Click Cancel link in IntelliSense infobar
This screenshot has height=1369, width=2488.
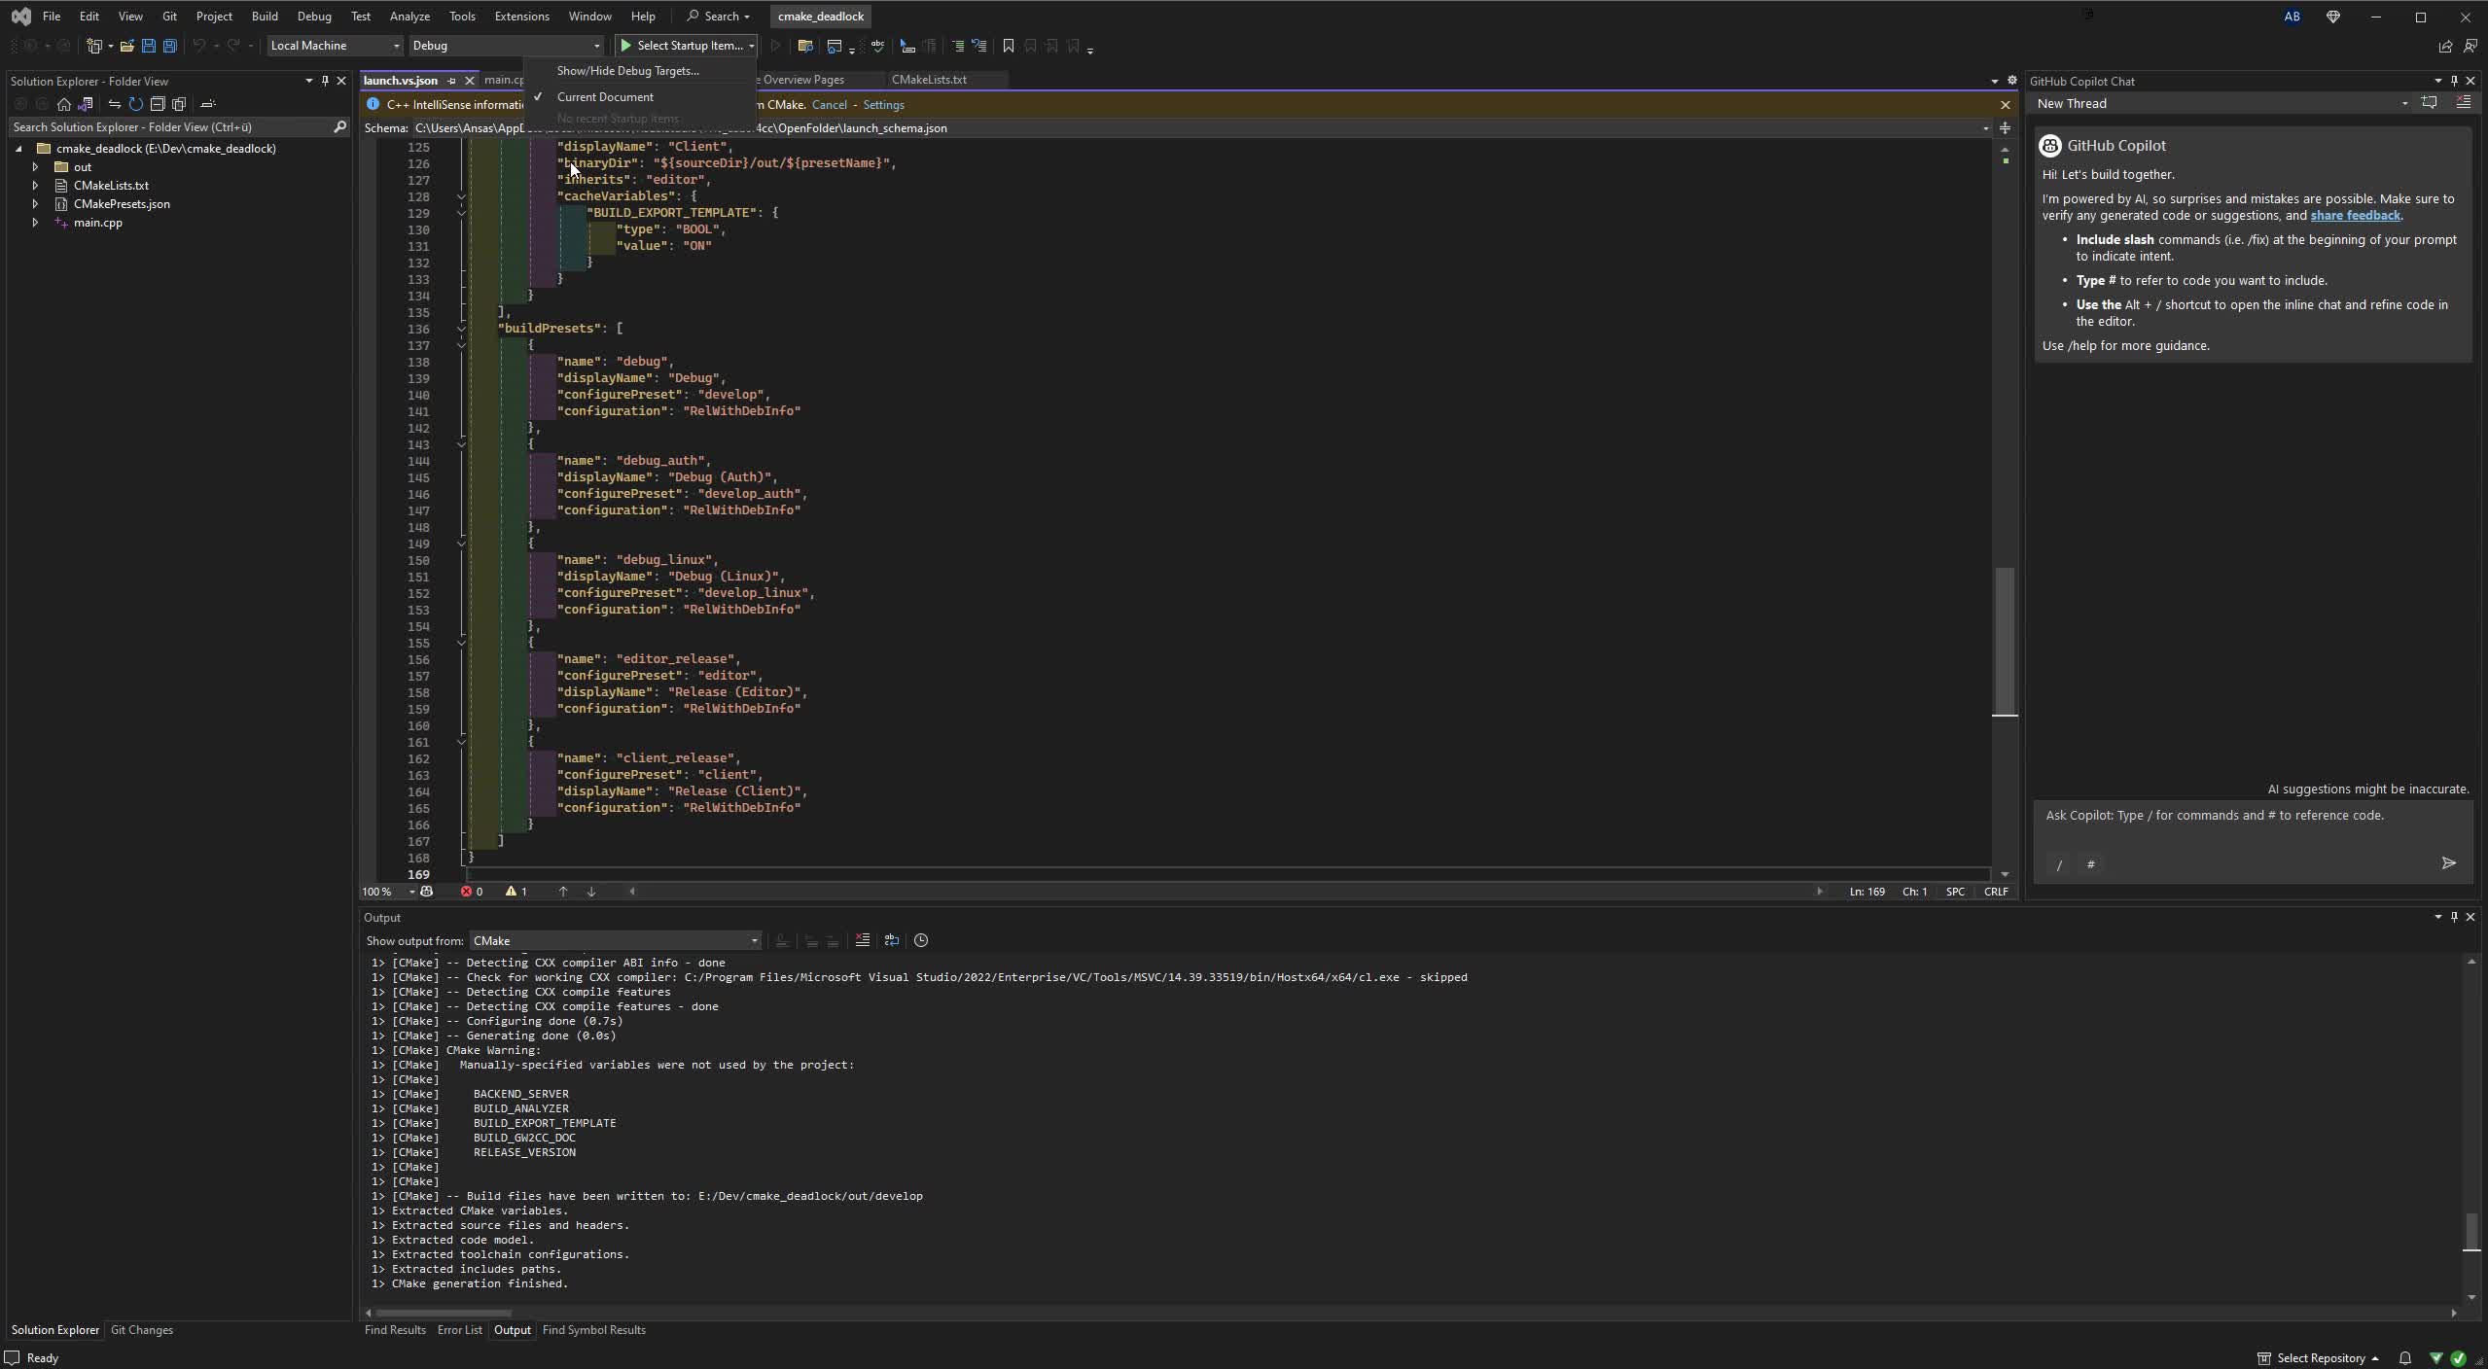[x=829, y=105]
